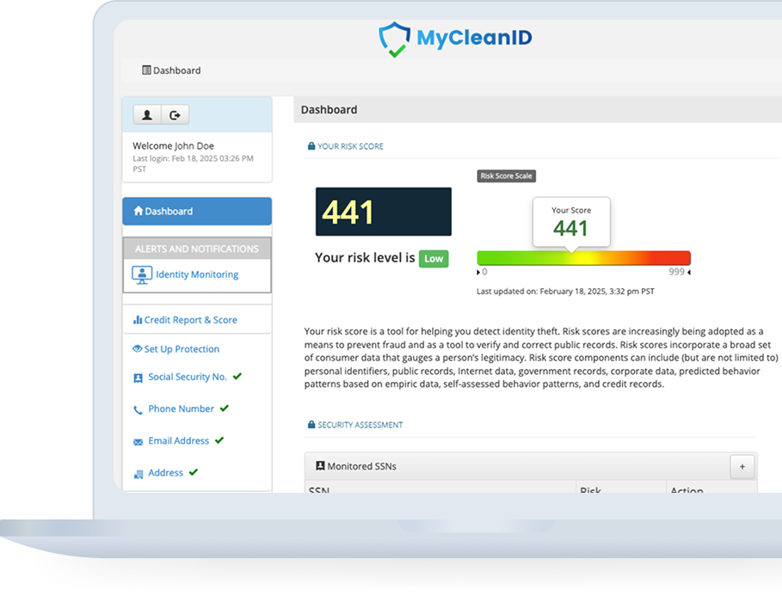The width and height of the screenshot is (782, 596).
Task: Click the green checkmark next to Social Security No.
Action: (x=237, y=377)
